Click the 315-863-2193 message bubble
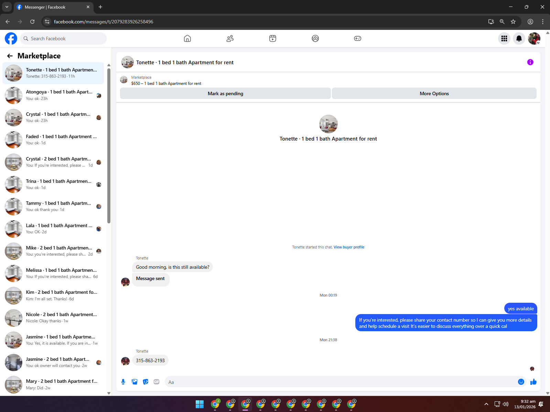 click(150, 360)
